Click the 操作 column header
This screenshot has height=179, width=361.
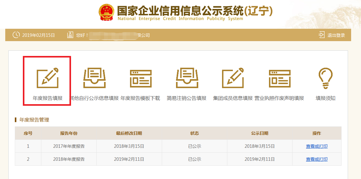coord(317,133)
